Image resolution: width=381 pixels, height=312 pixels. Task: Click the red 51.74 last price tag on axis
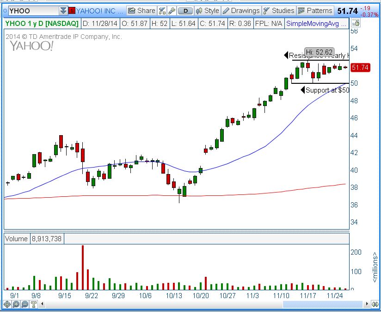click(x=361, y=68)
